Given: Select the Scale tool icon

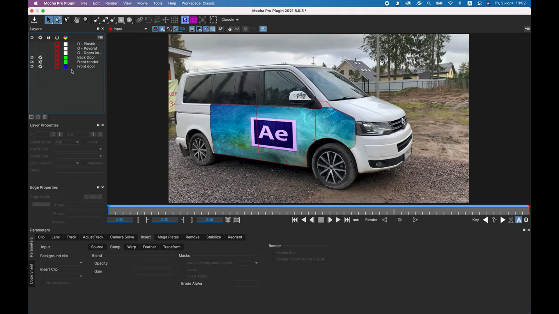Looking at the screenshot, I should pyautogui.click(x=157, y=20).
